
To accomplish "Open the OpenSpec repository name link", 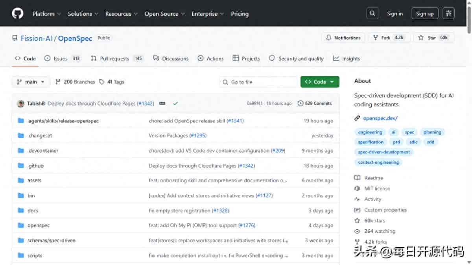I will 75,38.
